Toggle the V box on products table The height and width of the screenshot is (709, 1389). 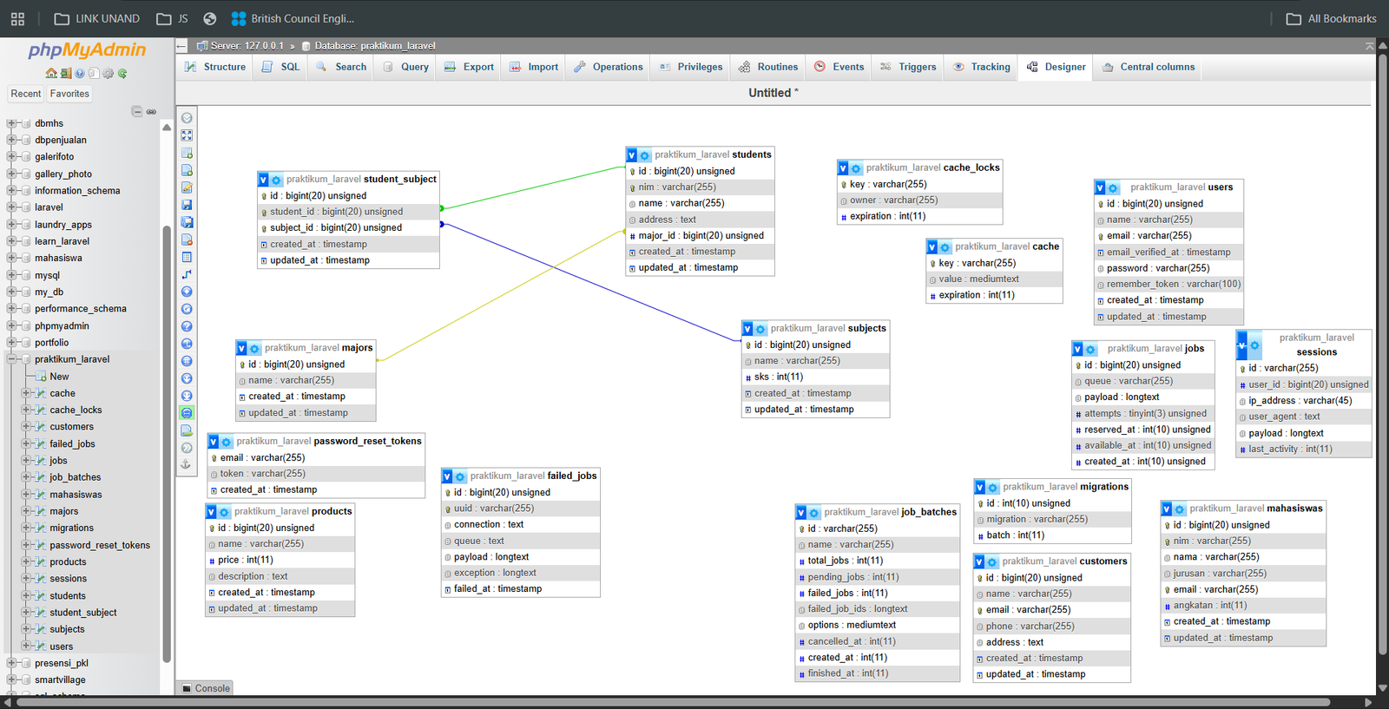click(x=211, y=512)
